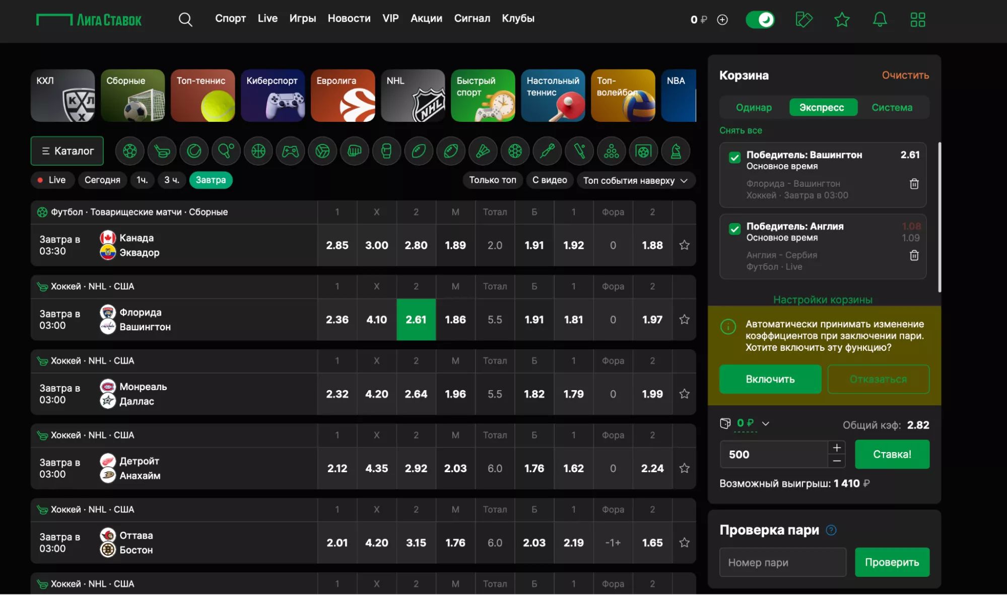Open favorites star icon in header
Image resolution: width=1007 pixels, height=595 pixels.
tap(842, 20)
